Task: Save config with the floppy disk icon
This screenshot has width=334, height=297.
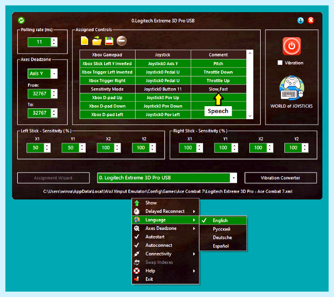Action: (109, 41)
